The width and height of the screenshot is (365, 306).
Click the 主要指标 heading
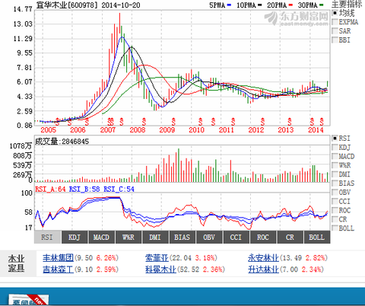click(347, 4)
